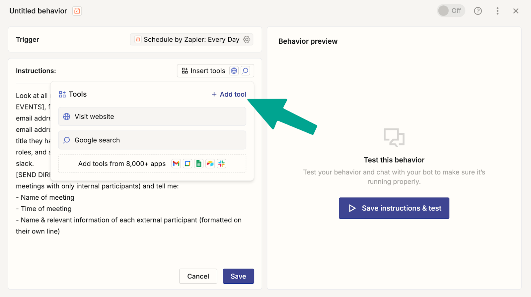This screenshot has height=297, width=531.
Task: Click the magnifier icon in Google search row
Action: coord(67,140)
